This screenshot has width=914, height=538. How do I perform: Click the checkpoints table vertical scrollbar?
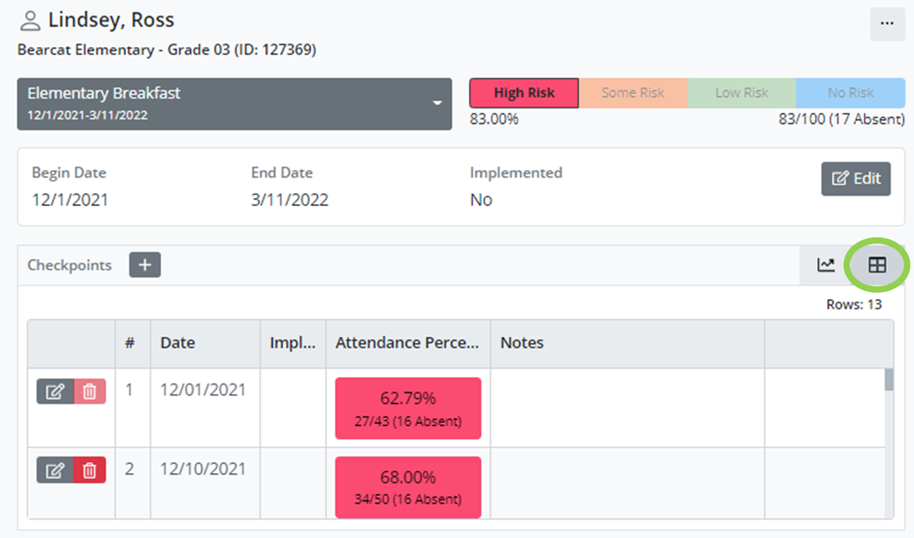[889, 381]
